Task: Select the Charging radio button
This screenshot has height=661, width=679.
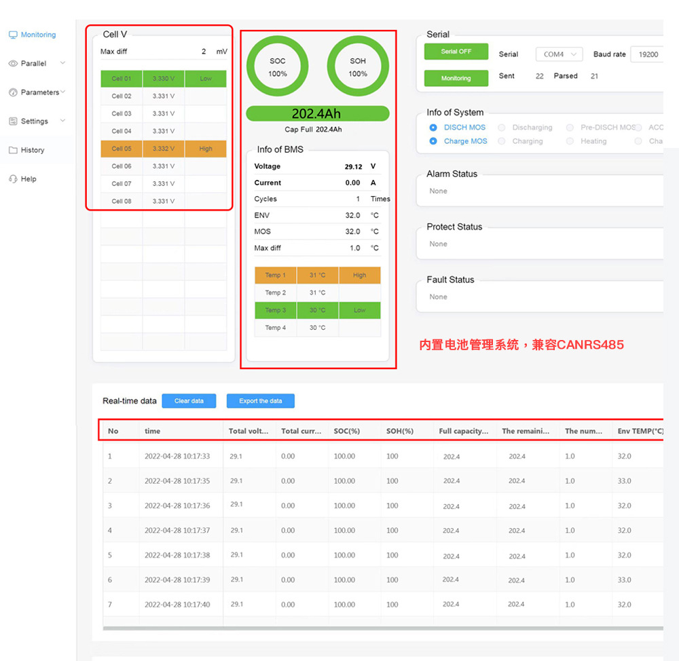Action: point(502,141)
